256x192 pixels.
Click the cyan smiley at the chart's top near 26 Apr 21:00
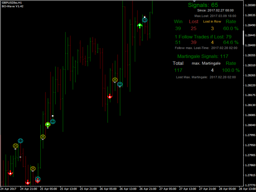coord(145,20)
